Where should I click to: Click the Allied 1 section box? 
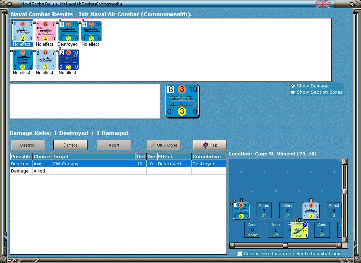pos(264,210)
